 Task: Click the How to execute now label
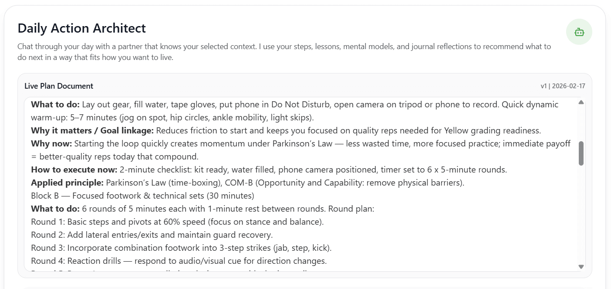click(x=72, y=169)
